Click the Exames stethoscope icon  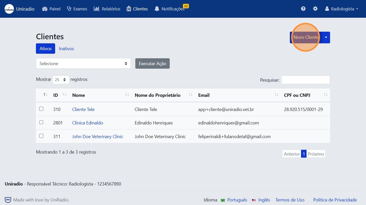pyautogui.click(x=69, y=9)
